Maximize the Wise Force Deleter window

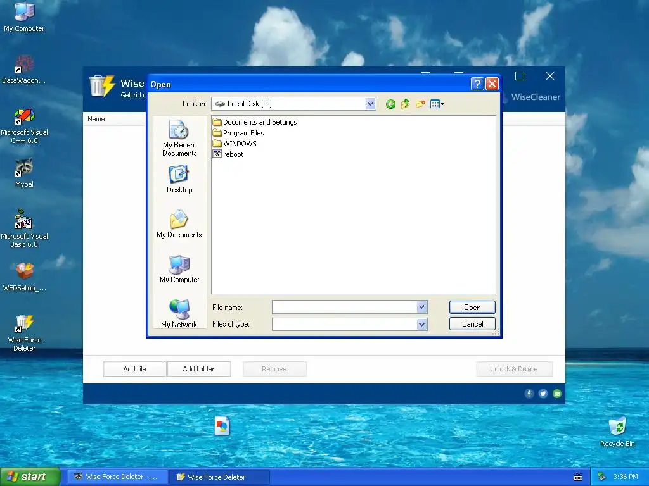520,76
